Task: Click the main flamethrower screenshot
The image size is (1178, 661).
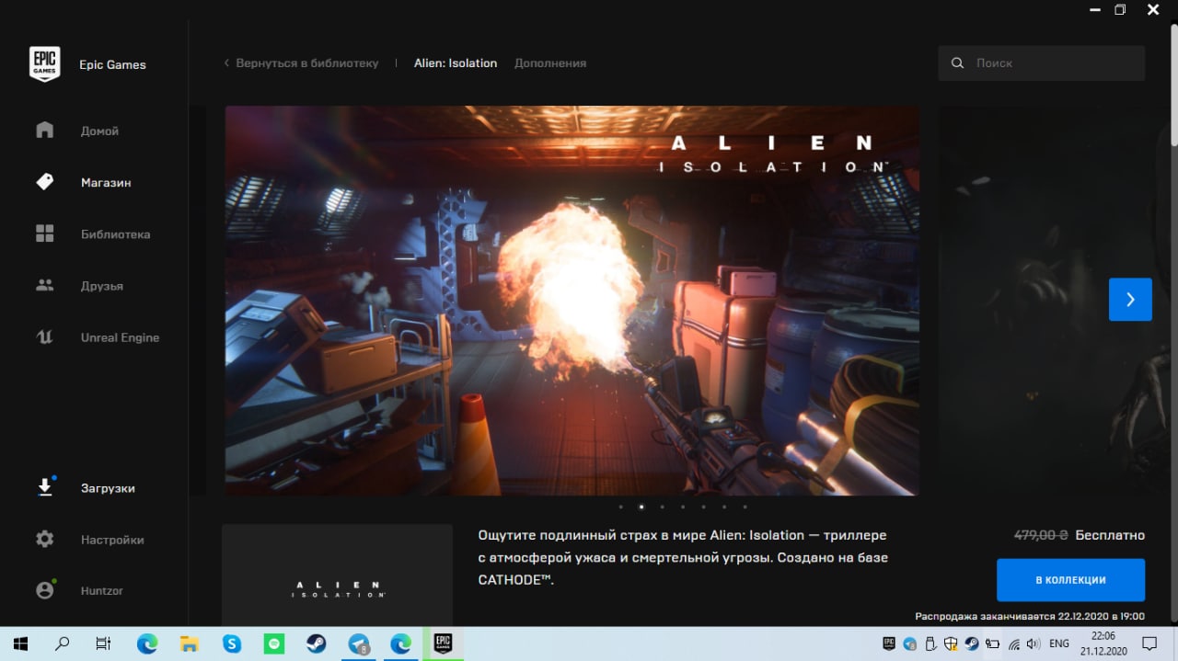Action: coord(572,301)
